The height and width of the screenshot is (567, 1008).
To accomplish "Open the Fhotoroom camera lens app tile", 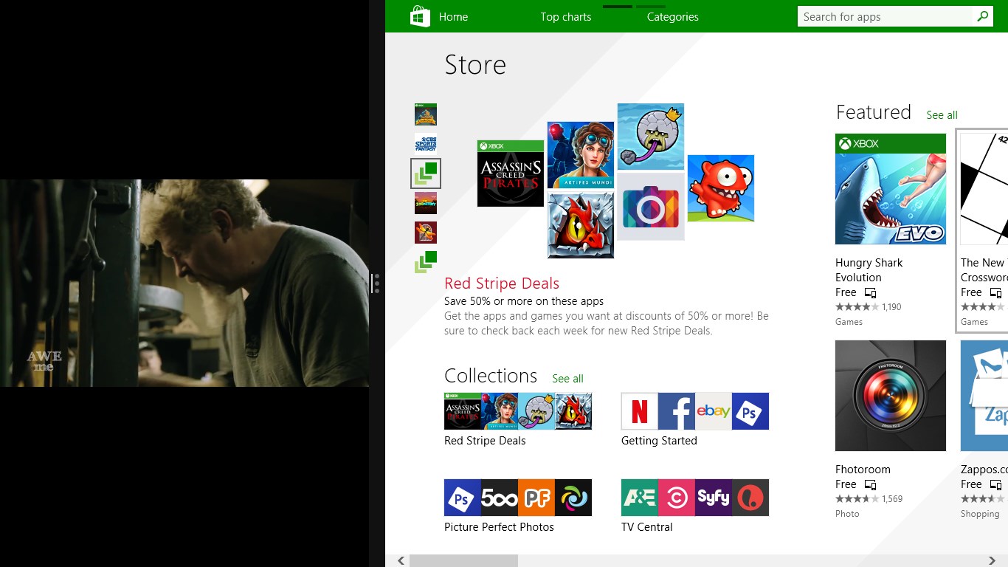I will pos(891,396).
